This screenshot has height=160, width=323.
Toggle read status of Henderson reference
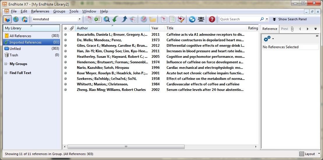click(x=65, y=62)
